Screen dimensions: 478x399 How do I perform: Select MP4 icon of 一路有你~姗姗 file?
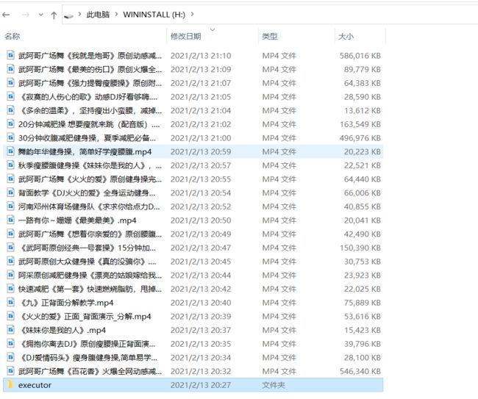pos(11,220)
